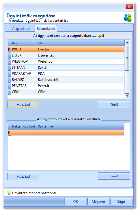Sort warehouses by Raktár kód kód header
Screen dimensions: 138x211
pyautogui.click(x=24, y=126)
